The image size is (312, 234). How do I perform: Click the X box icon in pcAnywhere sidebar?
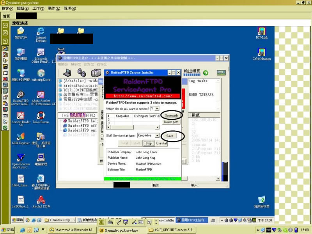5,33
